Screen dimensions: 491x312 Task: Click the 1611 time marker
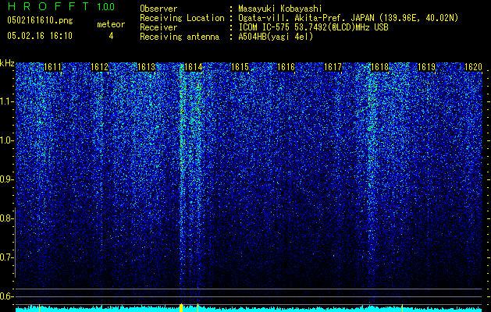click(52, 67)
